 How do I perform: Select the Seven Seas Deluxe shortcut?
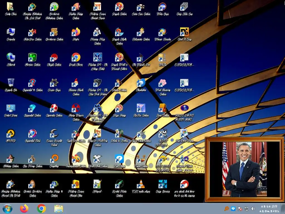click(x=141, y=9)
